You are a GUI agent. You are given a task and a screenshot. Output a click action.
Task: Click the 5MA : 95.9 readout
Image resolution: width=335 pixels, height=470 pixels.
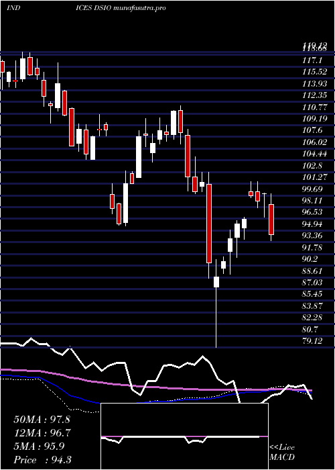39,446
